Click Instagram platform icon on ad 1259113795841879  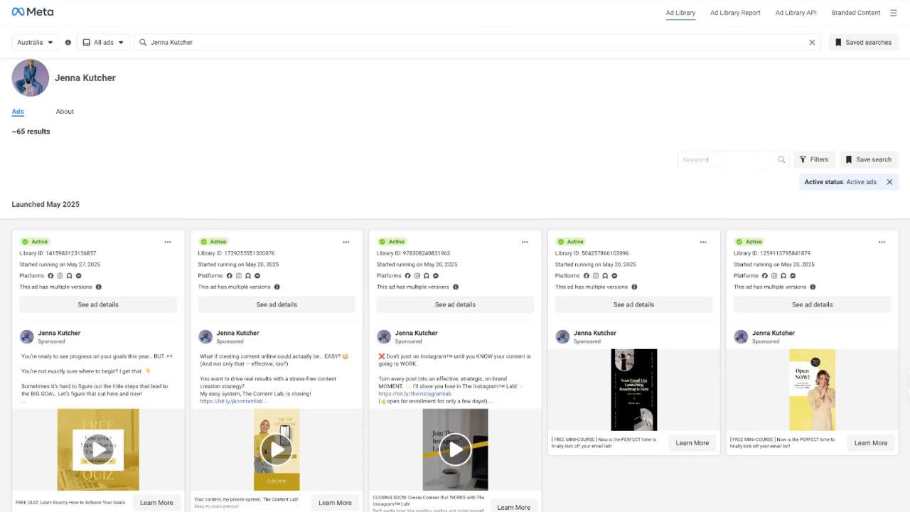[x=774, y=276]
